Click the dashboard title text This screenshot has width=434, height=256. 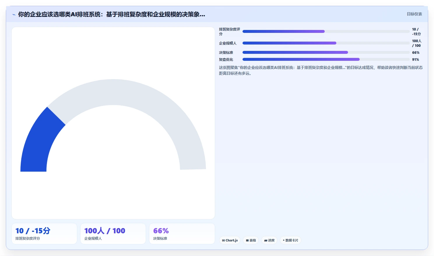pos(112,14)
